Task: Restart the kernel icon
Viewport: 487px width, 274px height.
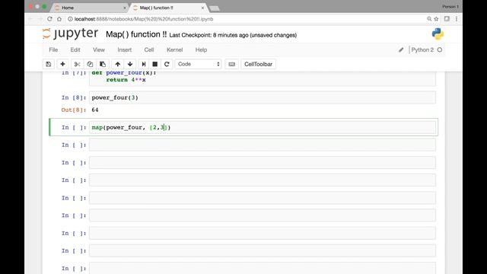Action: coord(167,64)
